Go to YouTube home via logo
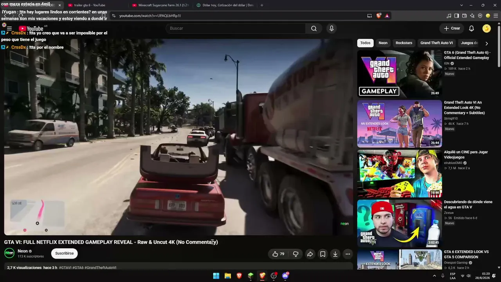The width and height of the screenshot is (501, 282). pos(31,29)
